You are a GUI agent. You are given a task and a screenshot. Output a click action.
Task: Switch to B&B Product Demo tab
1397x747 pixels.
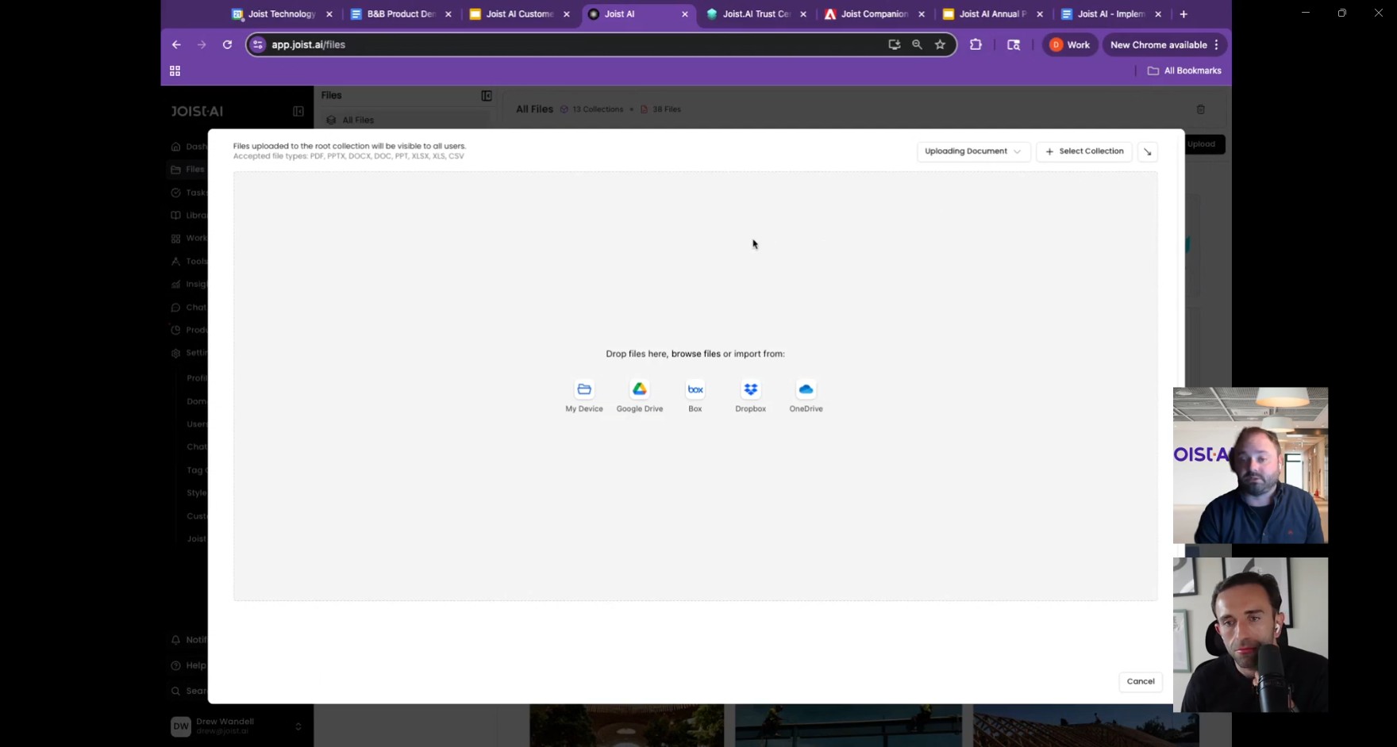point(401,14)
